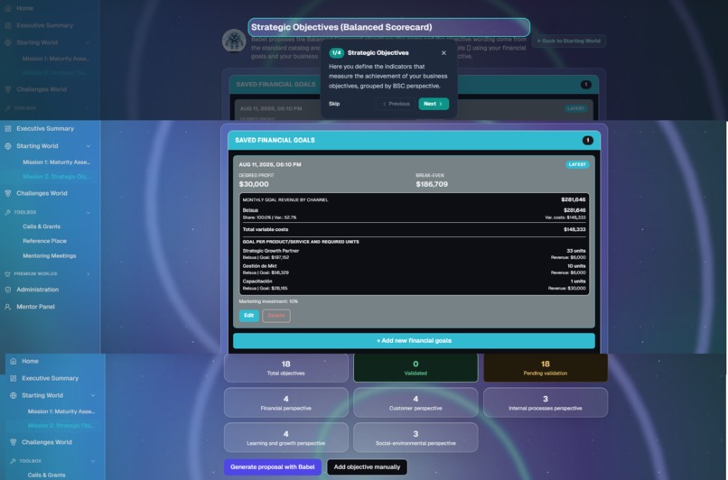Open the 0 Validated card
728x480 pixels.
(415, 368)
